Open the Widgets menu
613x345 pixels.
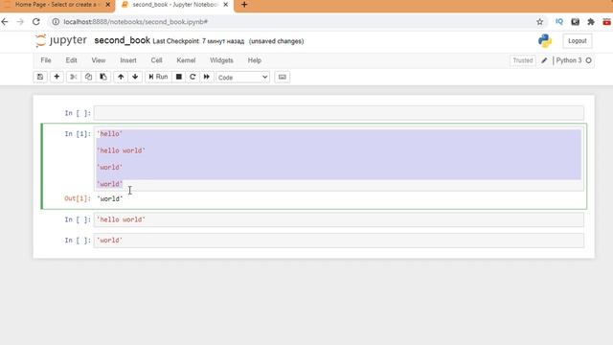221,60
